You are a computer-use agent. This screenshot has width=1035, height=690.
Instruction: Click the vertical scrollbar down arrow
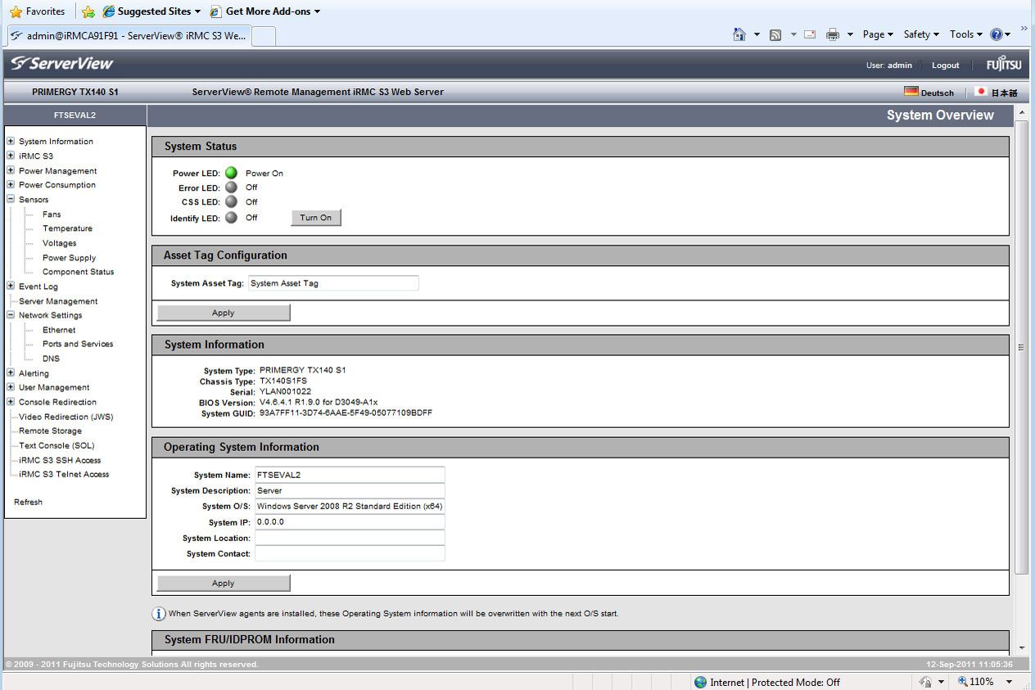(1022, 647)
